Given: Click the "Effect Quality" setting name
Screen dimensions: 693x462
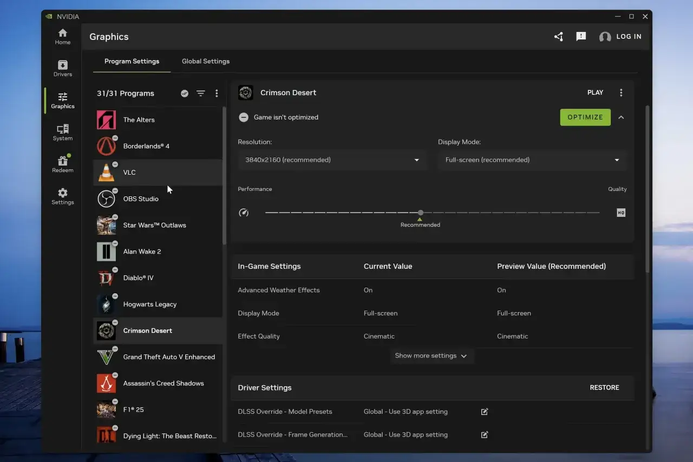Looking at the screenshot, I should (x=259, y=336).
